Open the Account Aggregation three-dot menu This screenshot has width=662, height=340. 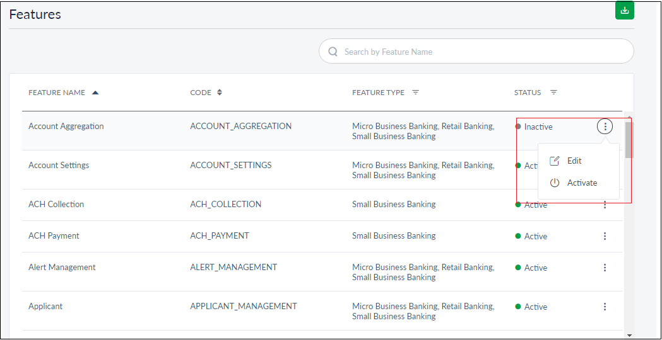(x=605, y=127)
